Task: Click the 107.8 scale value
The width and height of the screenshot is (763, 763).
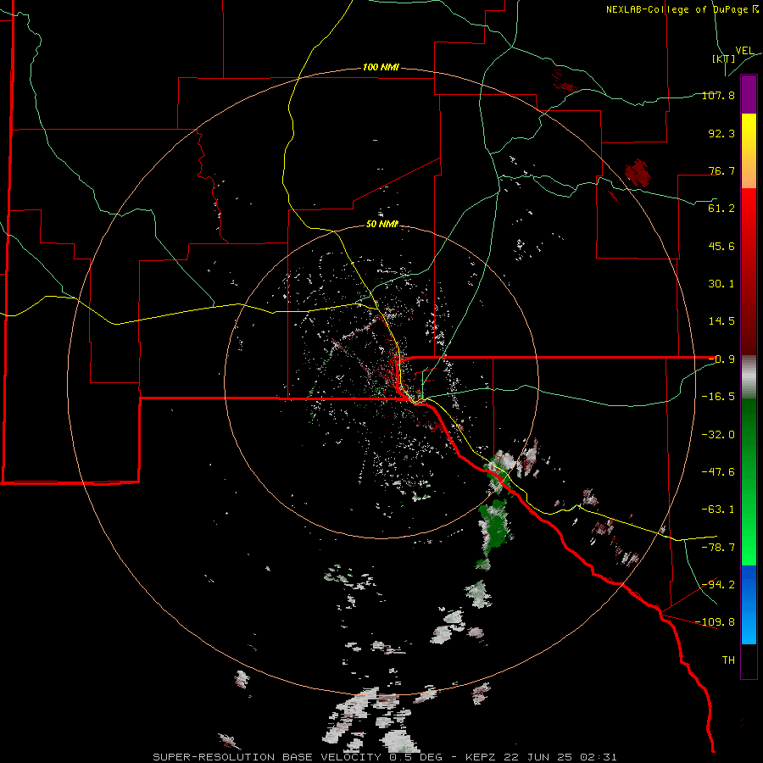Action: (x=718, y=95)
